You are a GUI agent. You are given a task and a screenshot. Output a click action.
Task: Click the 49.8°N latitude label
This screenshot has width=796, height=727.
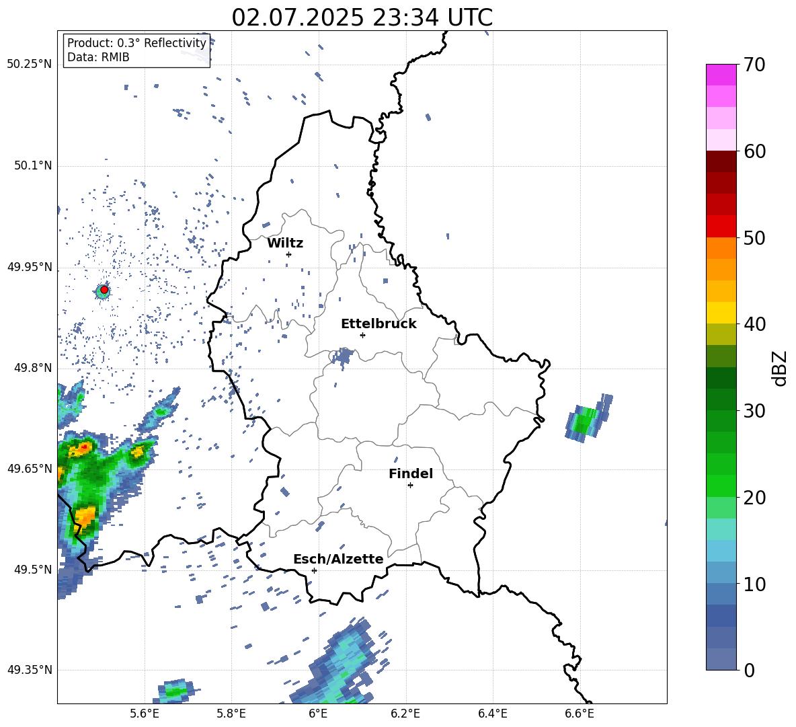pos(32,368)
